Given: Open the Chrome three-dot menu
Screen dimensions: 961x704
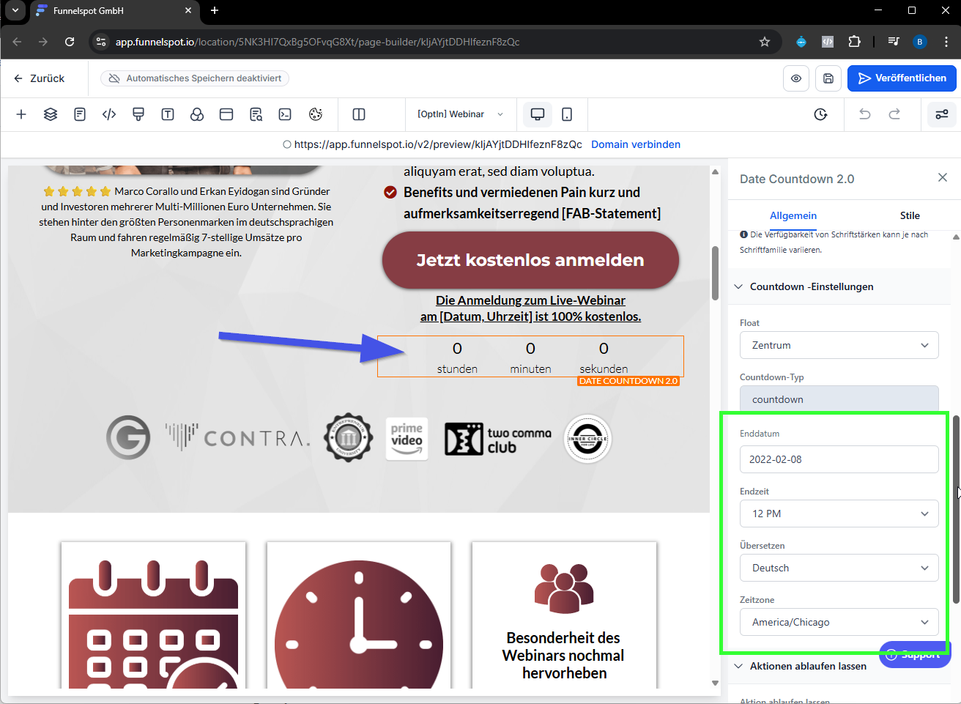Looking at the screenshot, I should click(x=946, y=42).
